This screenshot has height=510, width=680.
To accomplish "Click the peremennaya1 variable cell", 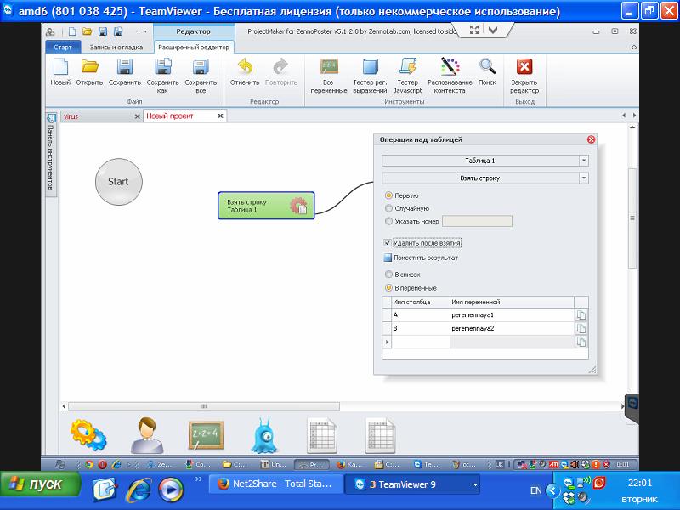I will click(512, 314).
